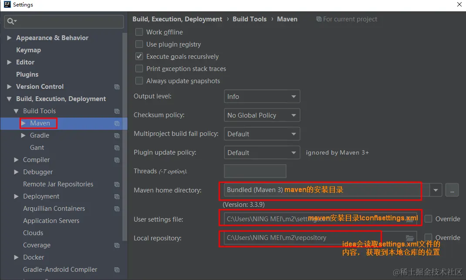Expand the Deployment tree arrow
This screenshot has height=280, width=466.
pos(16,196)
